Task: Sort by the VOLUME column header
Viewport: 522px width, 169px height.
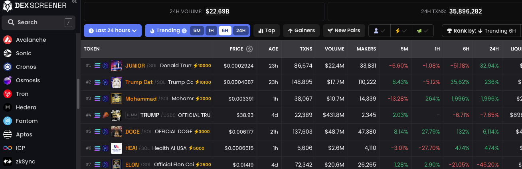Action: [x=334, y=49]
